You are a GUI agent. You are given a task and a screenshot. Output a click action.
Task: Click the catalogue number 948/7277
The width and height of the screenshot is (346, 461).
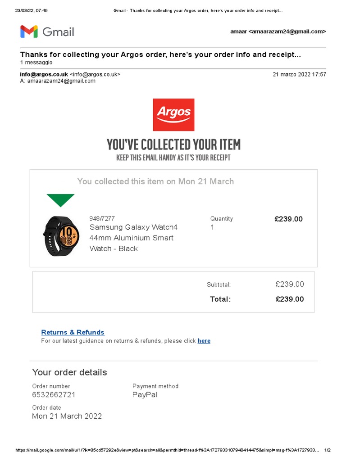coord(102,219)
